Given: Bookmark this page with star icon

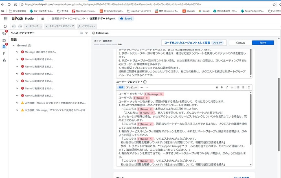Looking at the screenshot, I should (x=274, y=4).
